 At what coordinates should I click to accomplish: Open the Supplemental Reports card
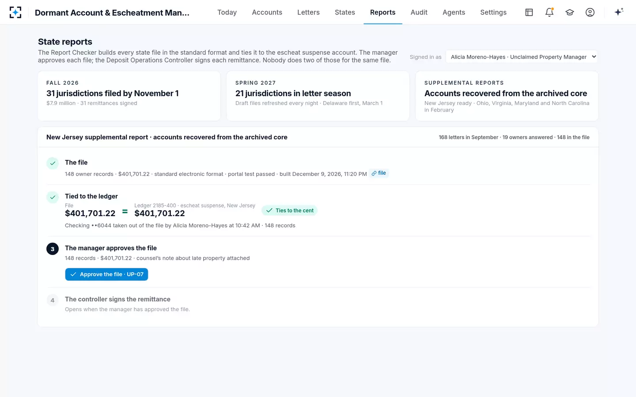507,96
